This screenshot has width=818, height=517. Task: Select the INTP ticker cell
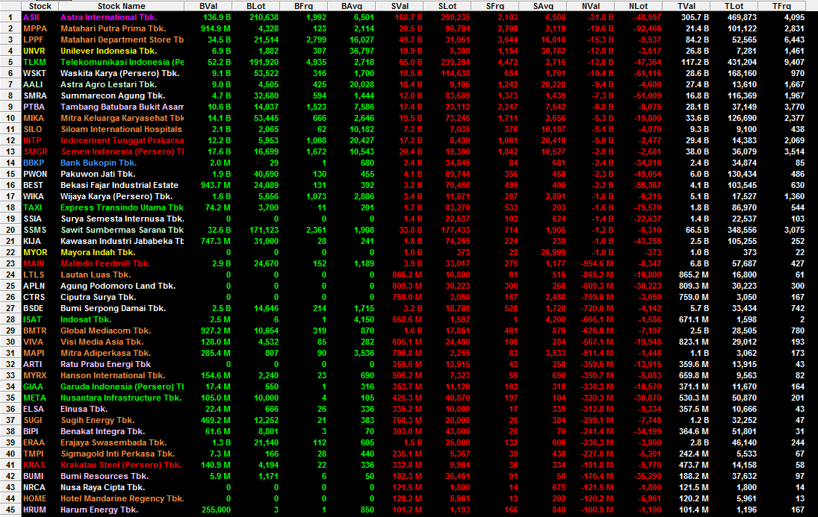pyautogui.click(x=32, y=141)
